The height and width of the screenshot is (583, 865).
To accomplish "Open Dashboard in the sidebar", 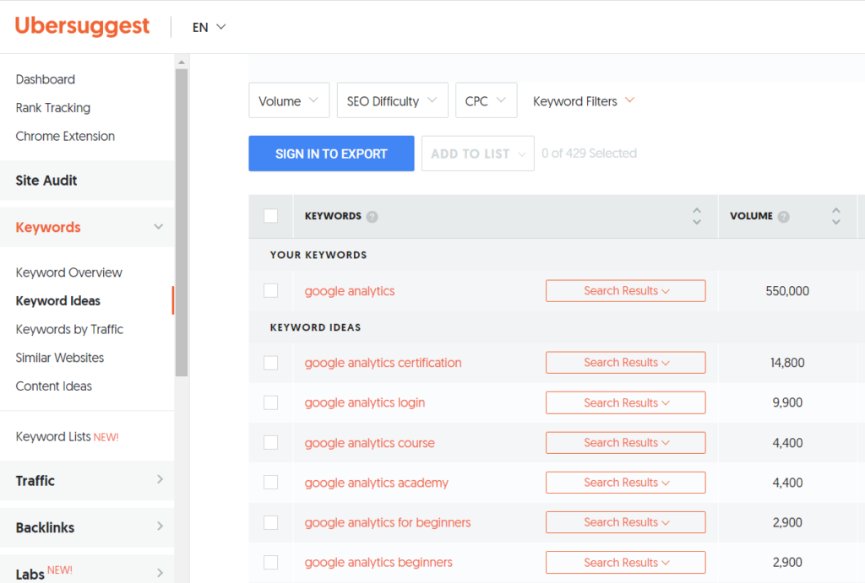I will coord(46,79).
